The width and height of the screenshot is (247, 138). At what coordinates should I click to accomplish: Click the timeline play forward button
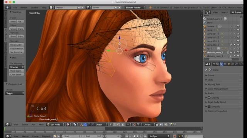[138, 136]
